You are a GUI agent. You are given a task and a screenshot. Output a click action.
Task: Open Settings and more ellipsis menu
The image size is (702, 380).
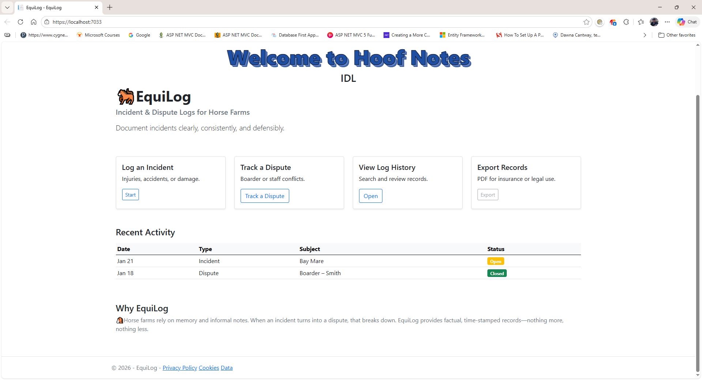coord(667,22)
